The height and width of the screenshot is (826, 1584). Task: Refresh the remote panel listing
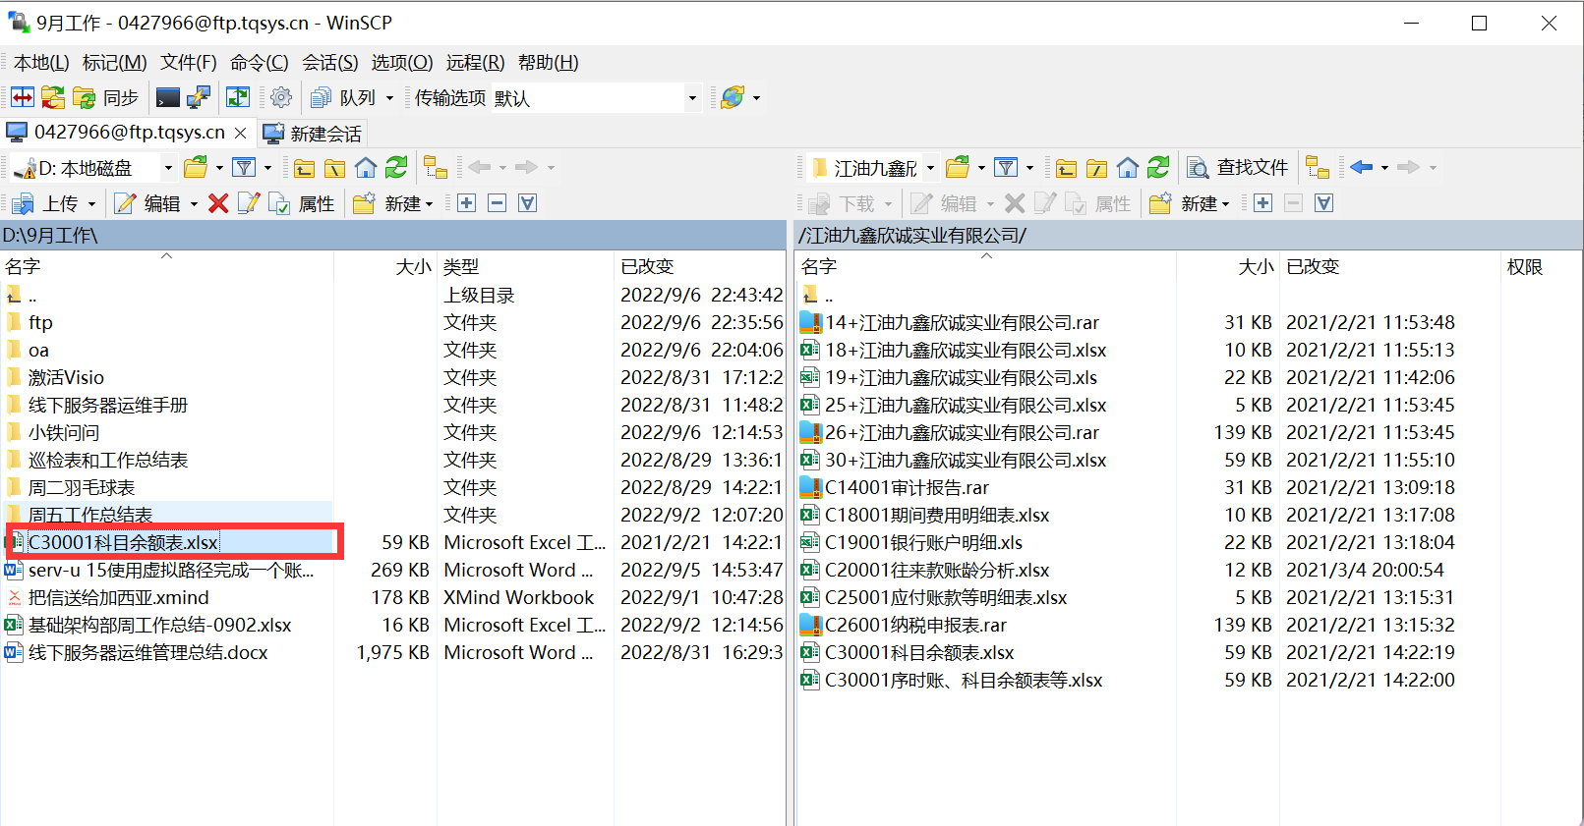pyautogui.click(x=1158, y=168)
